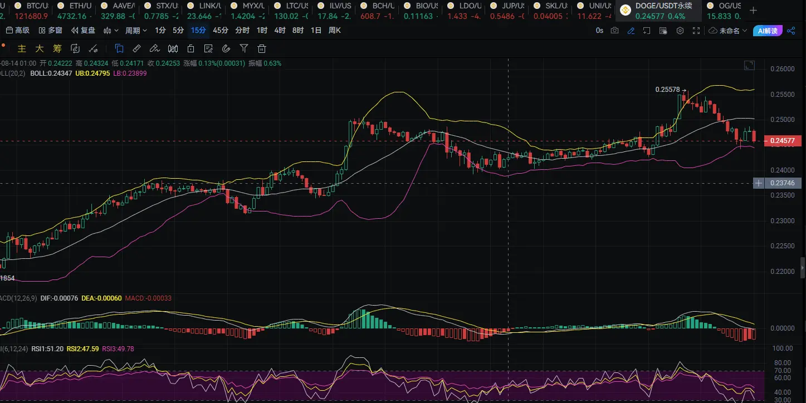Image resolution: width=806 pixels, height=403 pixels.
Task: Select the ruler measure tool
Action: point(137,48)
